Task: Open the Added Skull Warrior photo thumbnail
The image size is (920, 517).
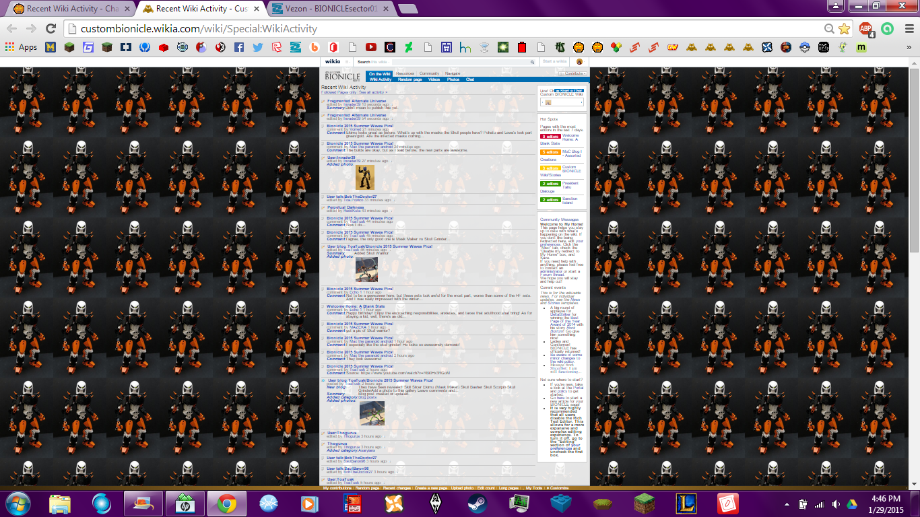Action: (366, 269)
